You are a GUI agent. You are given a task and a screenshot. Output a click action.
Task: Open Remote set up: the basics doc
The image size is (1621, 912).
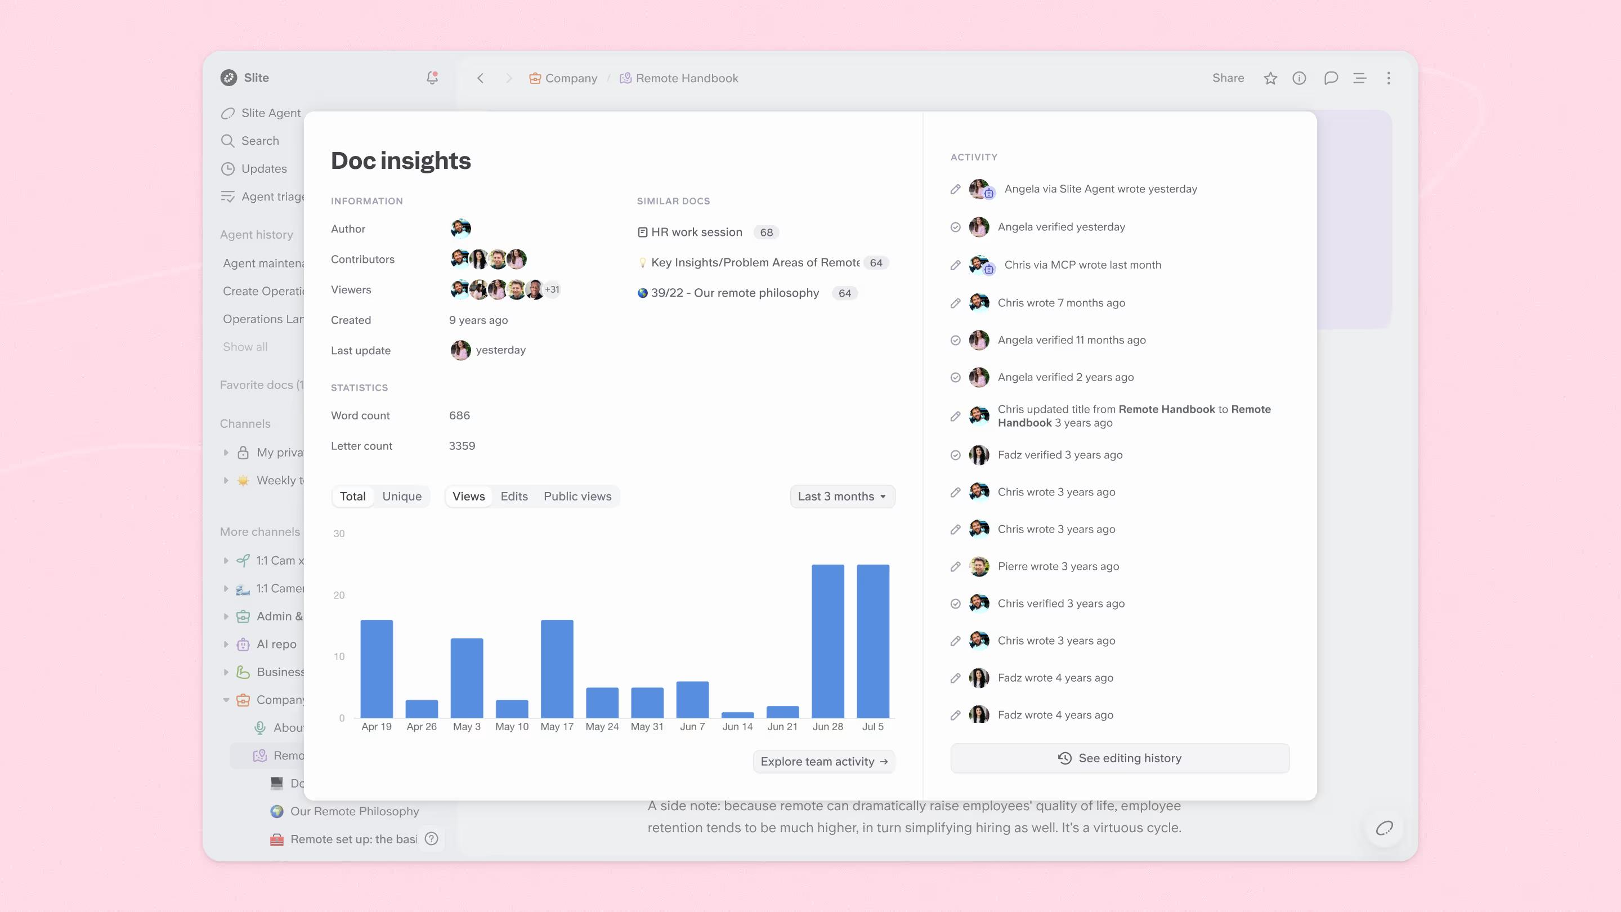(x=343, y=839)
